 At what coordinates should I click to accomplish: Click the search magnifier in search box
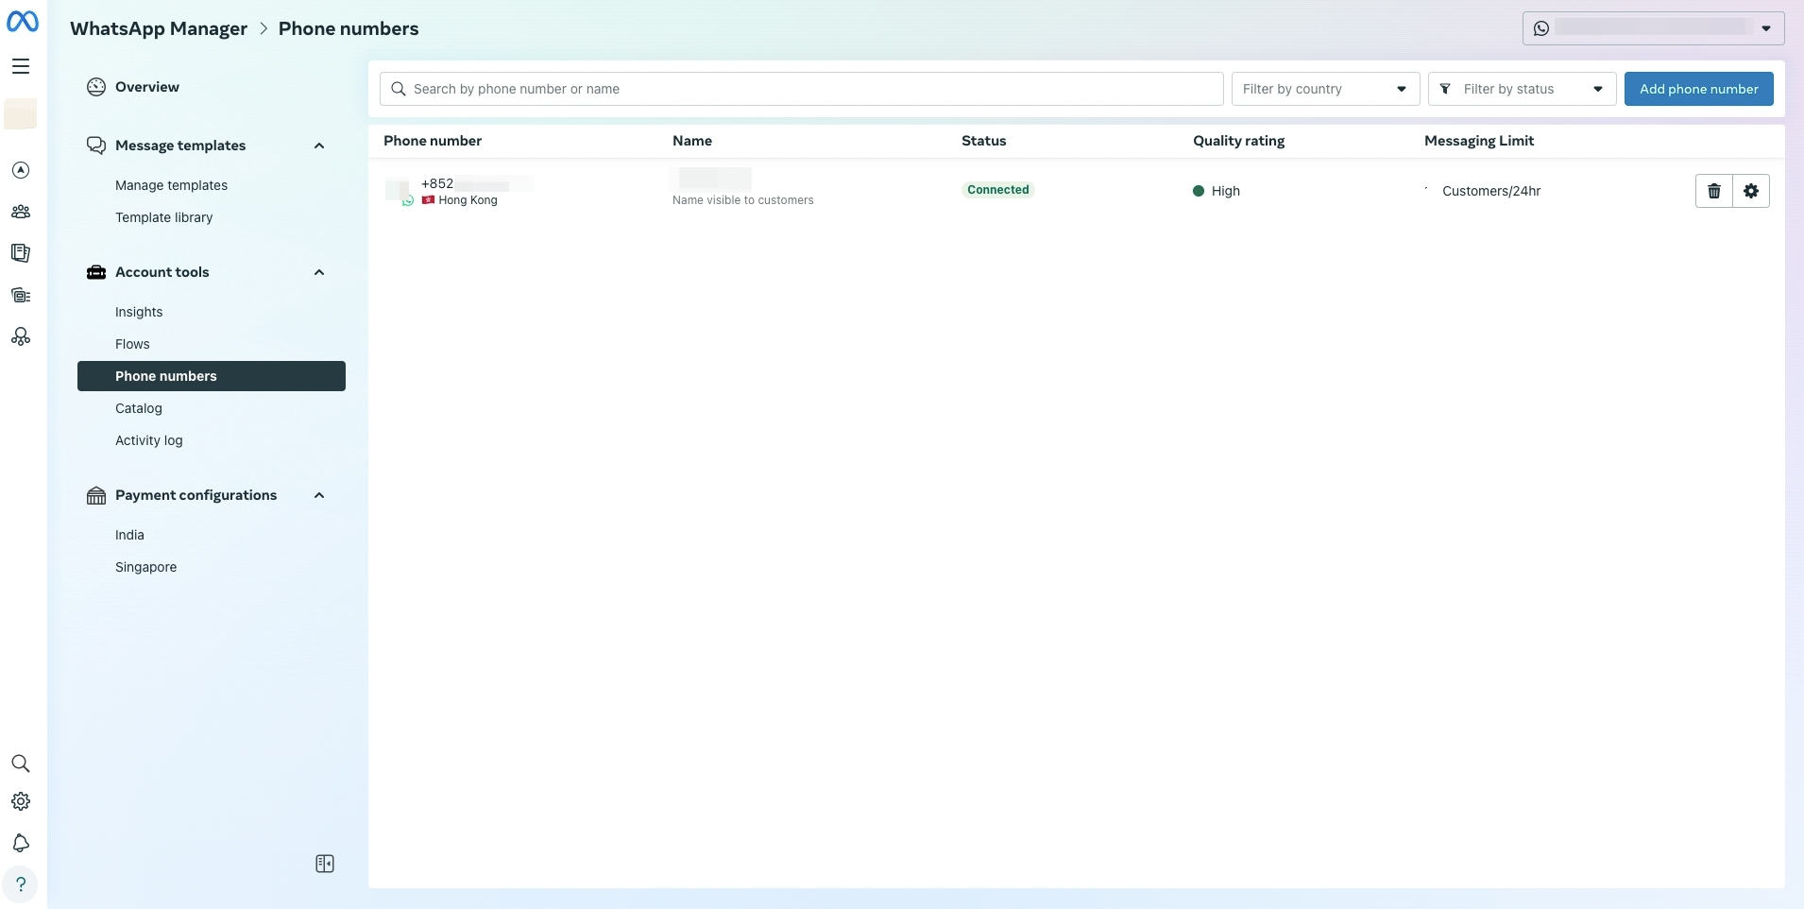[x=399, y=89]
